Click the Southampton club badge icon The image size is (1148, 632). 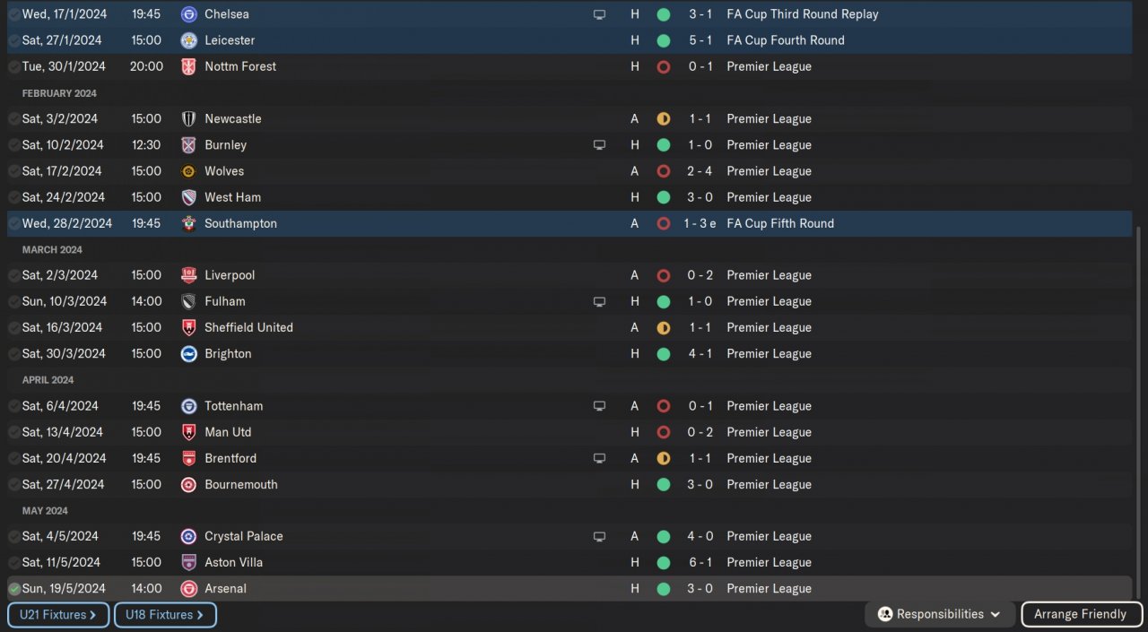coord(188,223)
